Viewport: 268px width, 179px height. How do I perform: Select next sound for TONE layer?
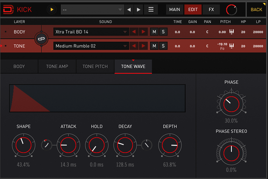[143, 46]
